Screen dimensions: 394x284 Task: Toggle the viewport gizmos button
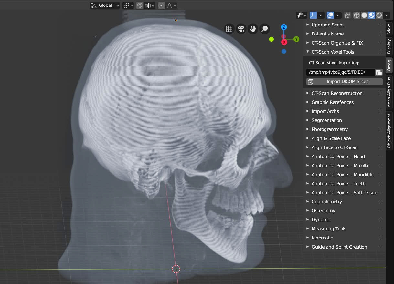click(x=313, y=15)
